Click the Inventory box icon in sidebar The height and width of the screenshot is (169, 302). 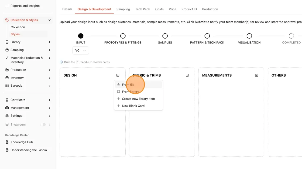7,78
